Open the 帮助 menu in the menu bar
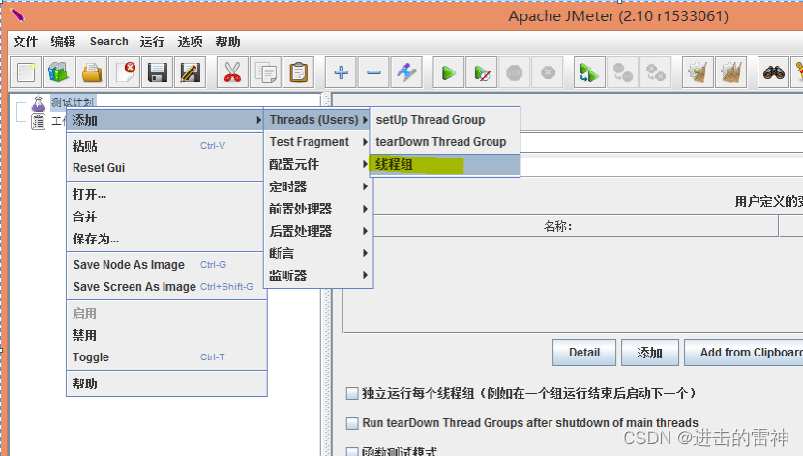 (x=228, y=42)
